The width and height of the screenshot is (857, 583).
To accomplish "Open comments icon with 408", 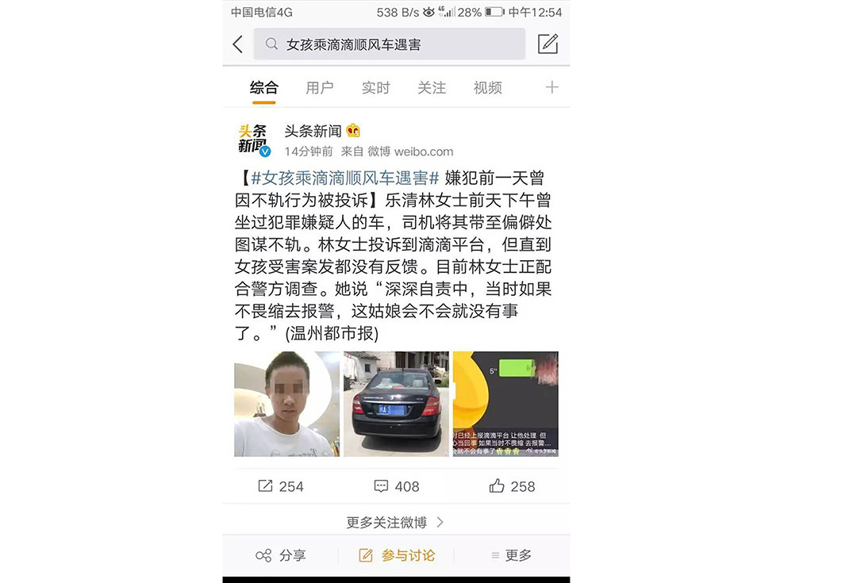I will (381, 485).
